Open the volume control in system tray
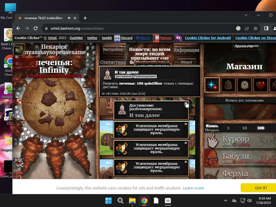The image size is (276, 207). [249, 201]
